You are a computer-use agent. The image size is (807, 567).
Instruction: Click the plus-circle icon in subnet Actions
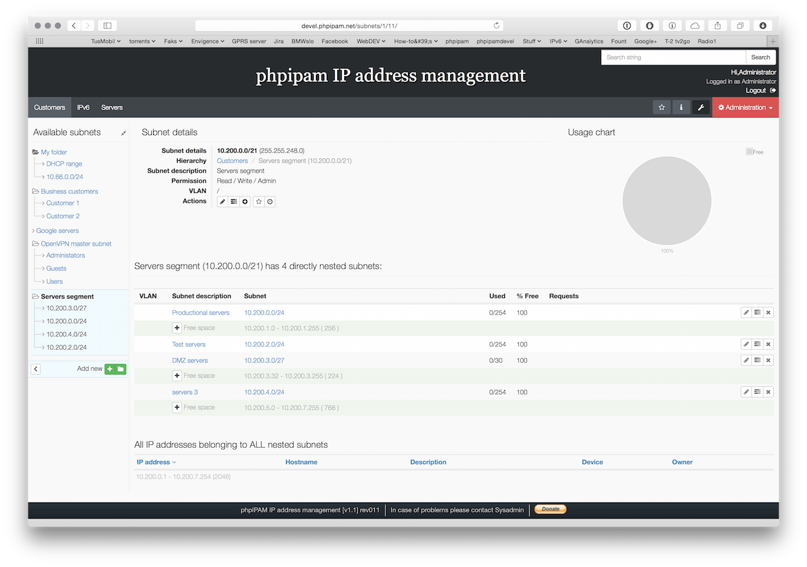(245, 202)
